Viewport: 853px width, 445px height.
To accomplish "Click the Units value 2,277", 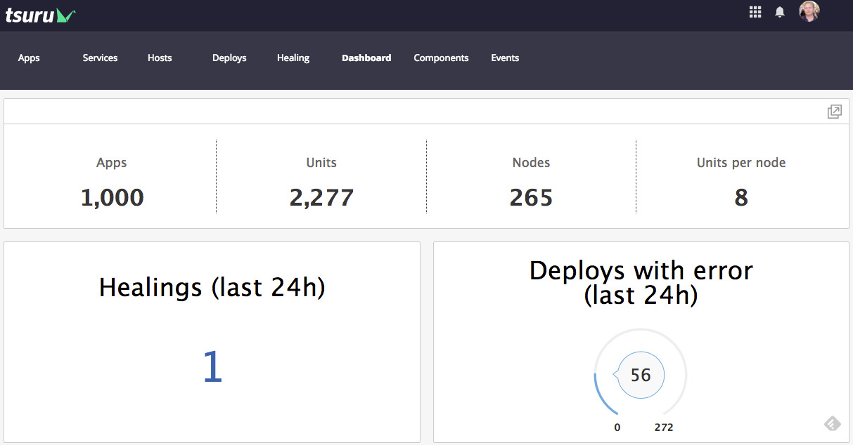I will [321, 198].
